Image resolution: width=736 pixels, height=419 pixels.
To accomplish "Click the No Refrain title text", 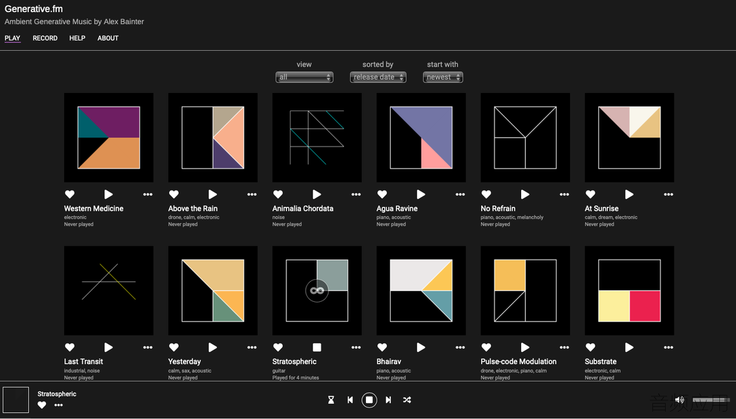I will (x=498, y=209).
